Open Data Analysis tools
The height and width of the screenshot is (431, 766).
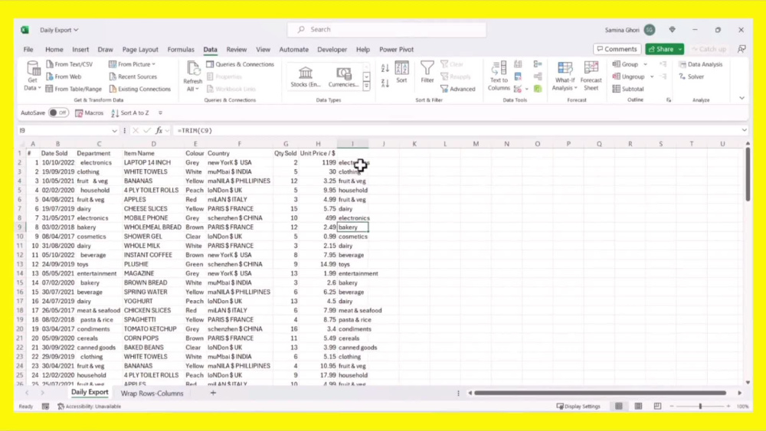pos(701,64)
